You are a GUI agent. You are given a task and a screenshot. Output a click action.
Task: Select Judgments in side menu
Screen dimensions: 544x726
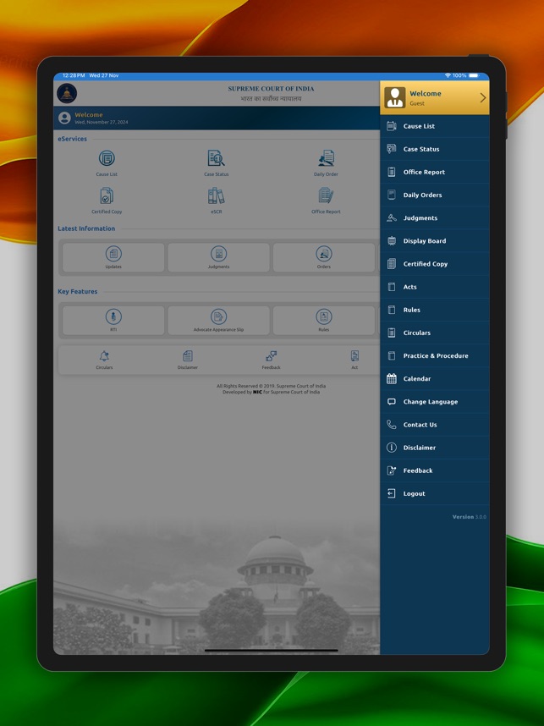tap(434, 218)
